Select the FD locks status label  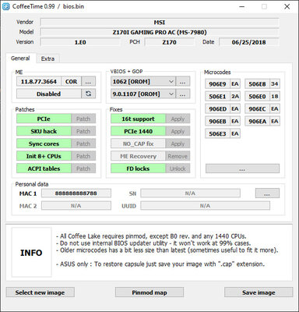(138, 168)
